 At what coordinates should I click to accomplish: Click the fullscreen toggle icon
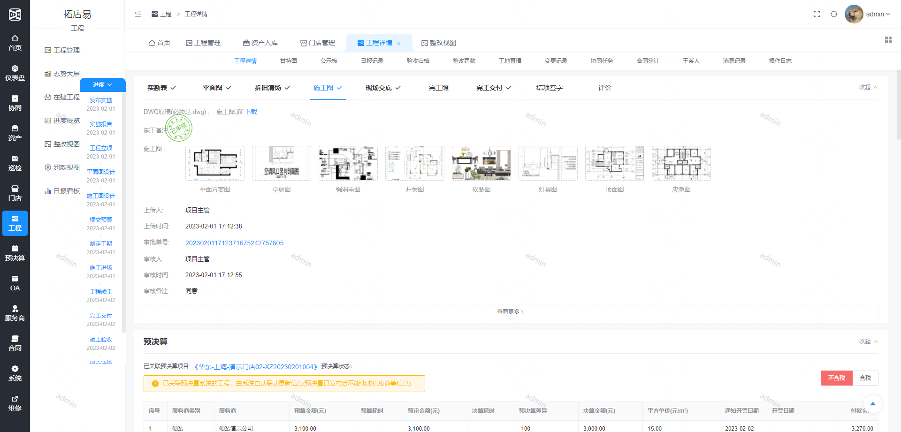[817, 14]
